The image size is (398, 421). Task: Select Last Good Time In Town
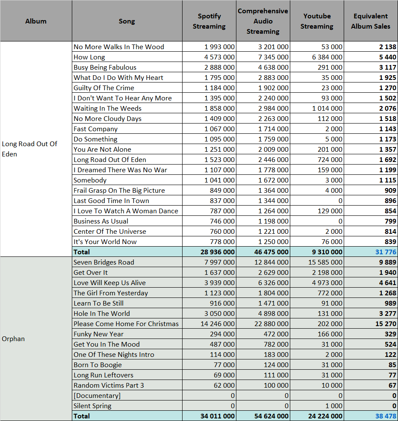pyautogui.click(x=127, y=200)
